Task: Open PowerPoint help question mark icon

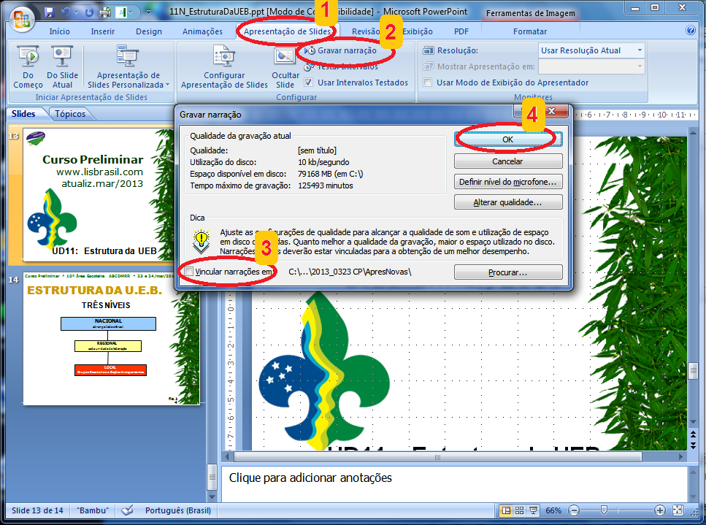Action: 690,30
